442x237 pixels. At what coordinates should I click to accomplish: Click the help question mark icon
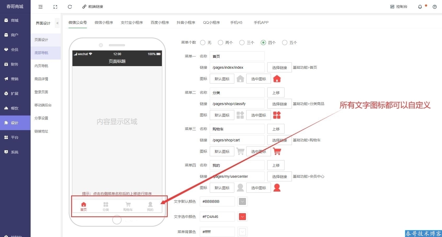pos(435,7)
